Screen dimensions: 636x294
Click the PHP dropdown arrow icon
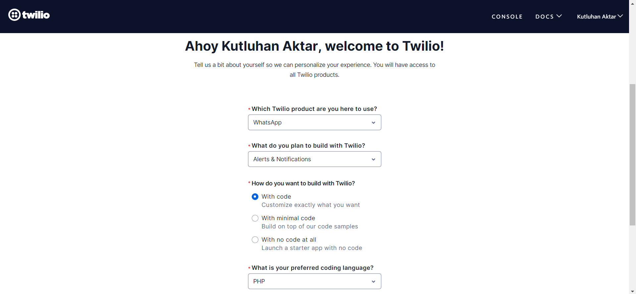373,282
